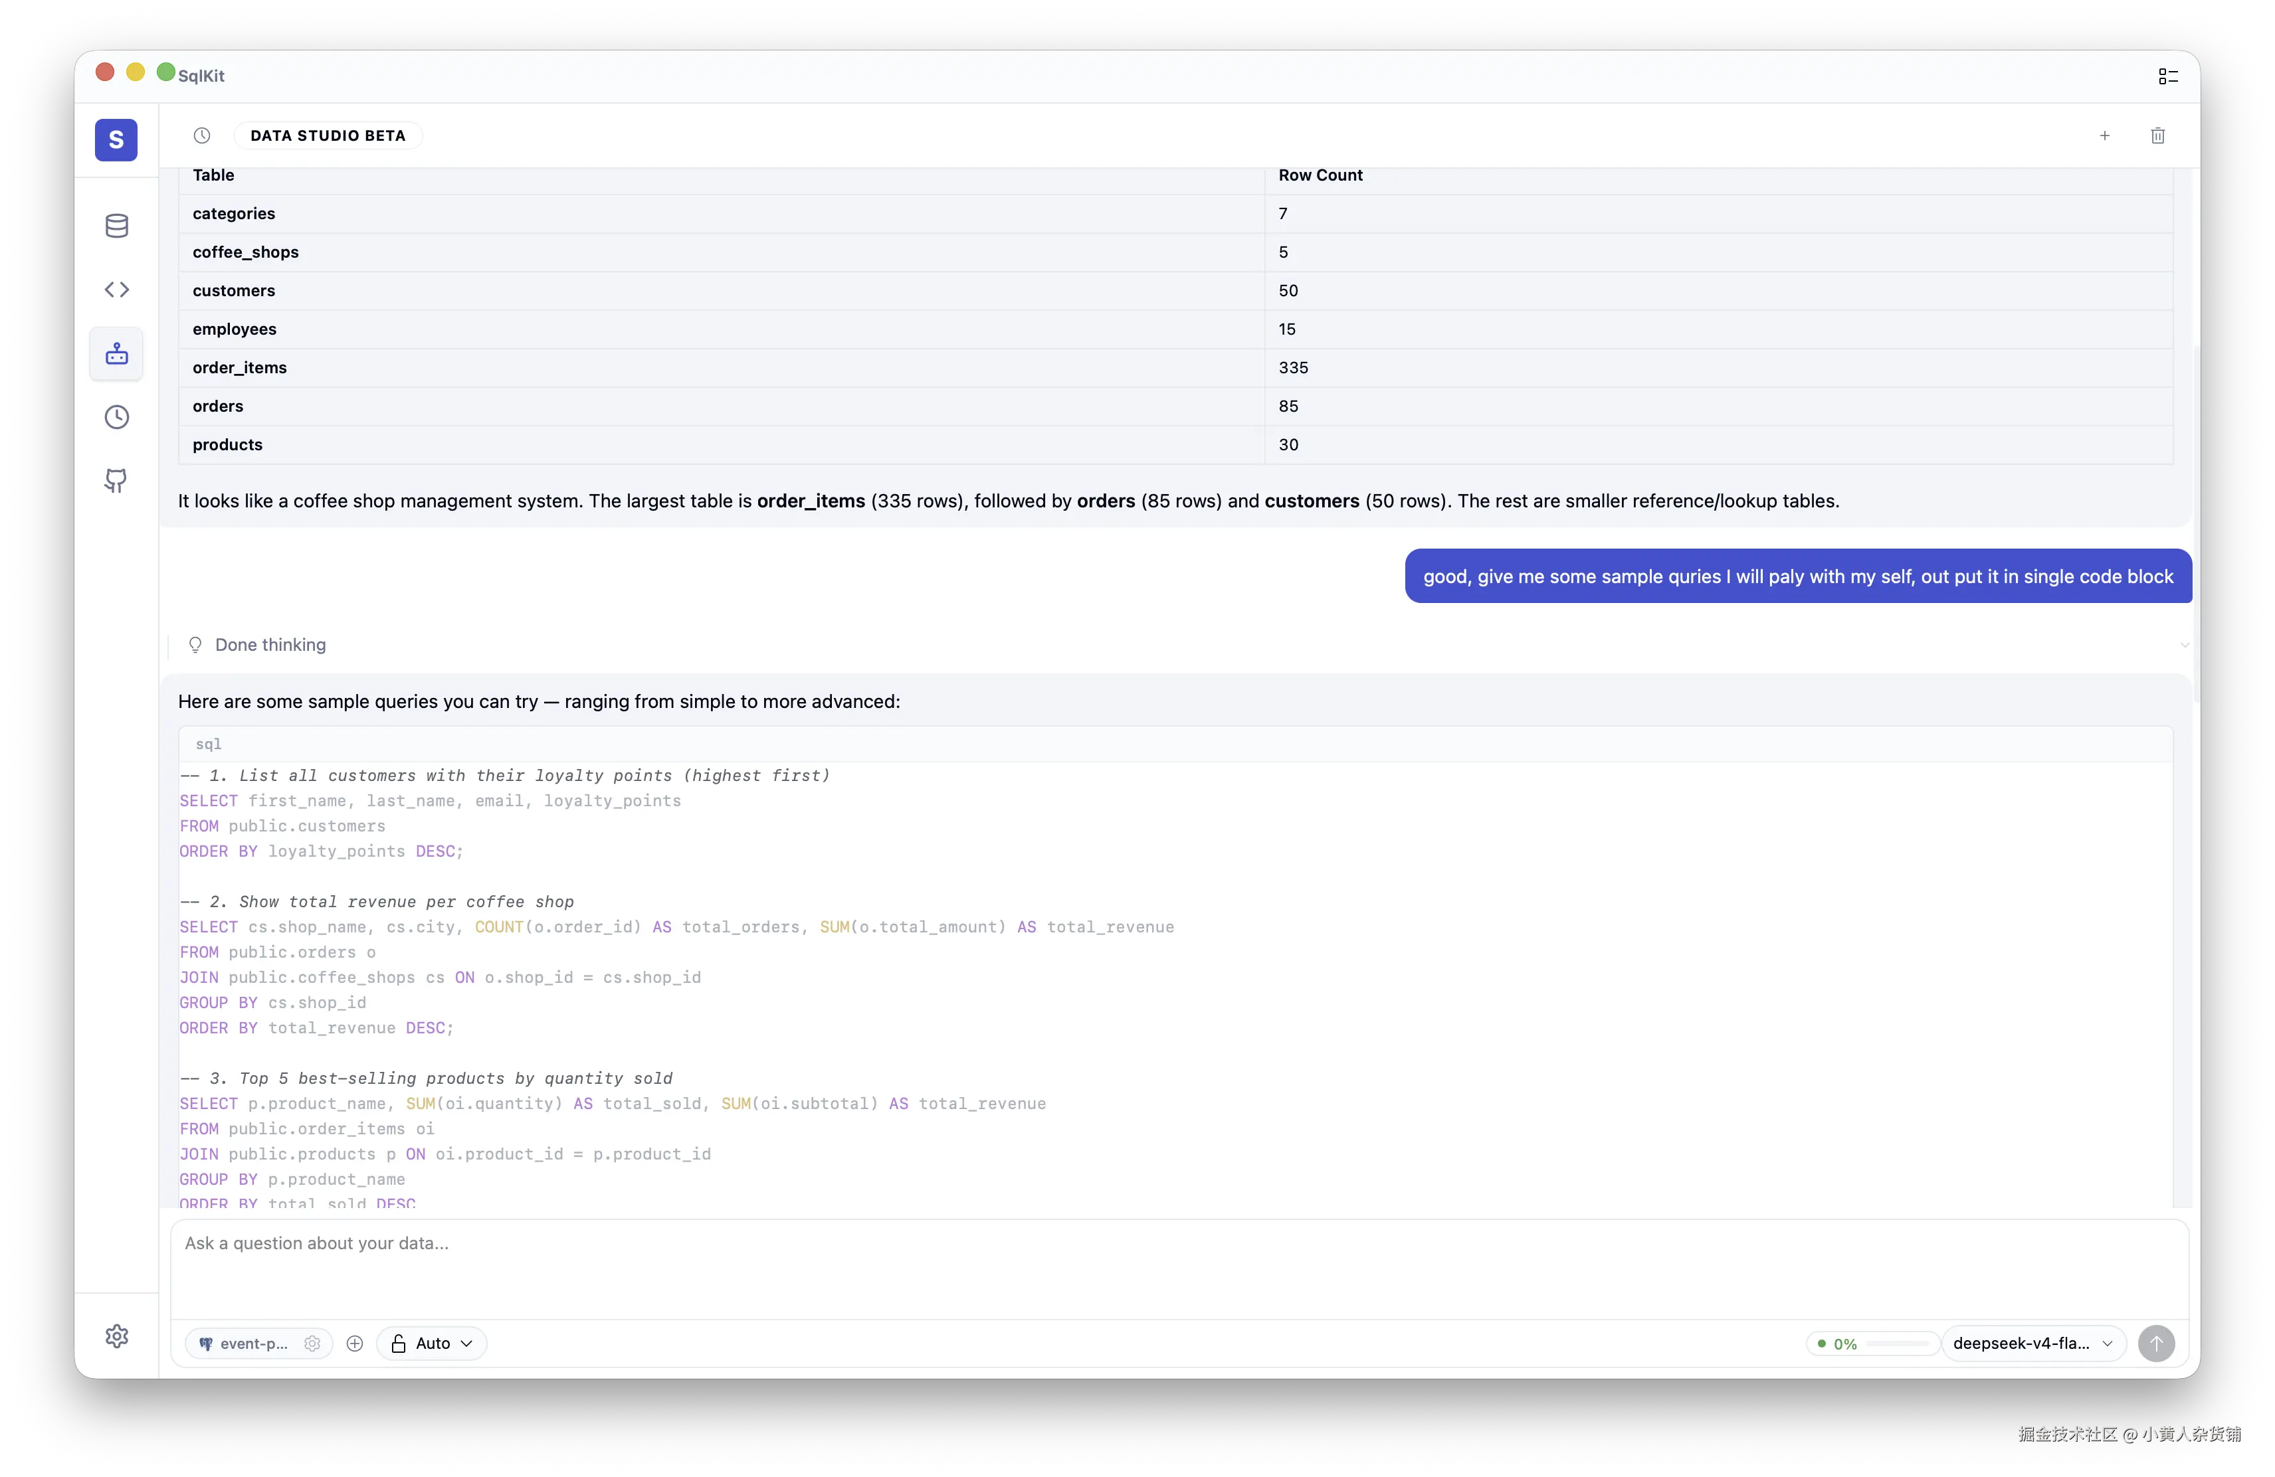Click the Done thinking label

pos(270,645)
